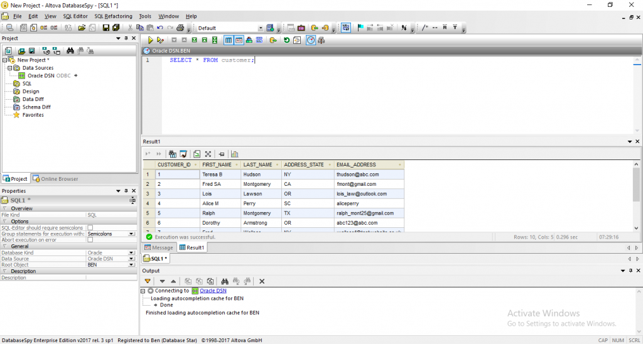Click the binoculars find icon in Project panel
643x344 pixels.
[x=71, y=51]
